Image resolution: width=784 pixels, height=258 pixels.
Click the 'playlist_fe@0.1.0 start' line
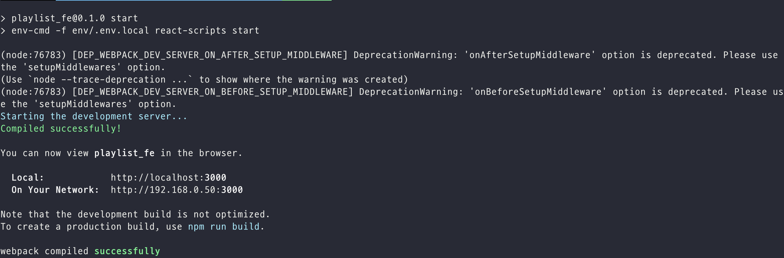(x=74, y=18)
